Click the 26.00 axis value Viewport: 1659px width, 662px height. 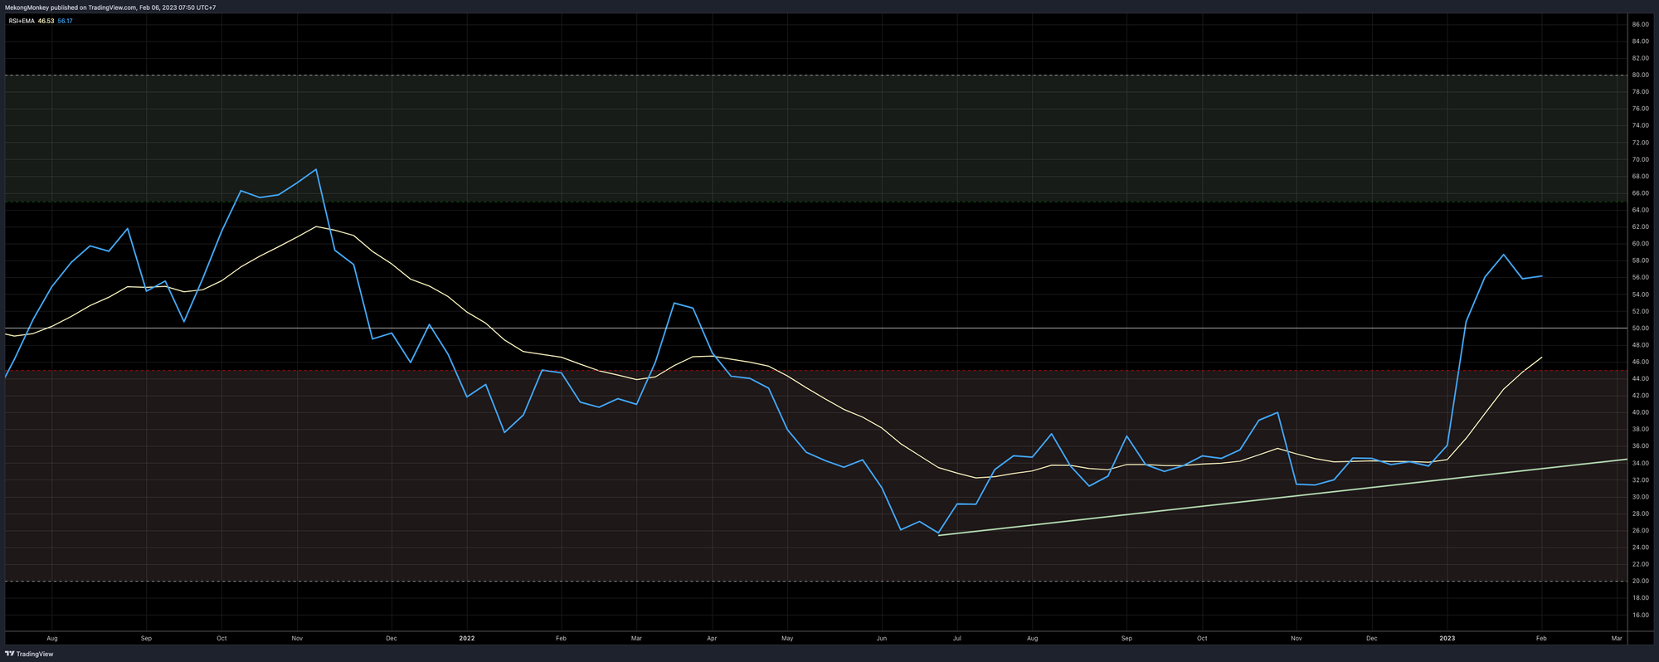click(1640, 531)
